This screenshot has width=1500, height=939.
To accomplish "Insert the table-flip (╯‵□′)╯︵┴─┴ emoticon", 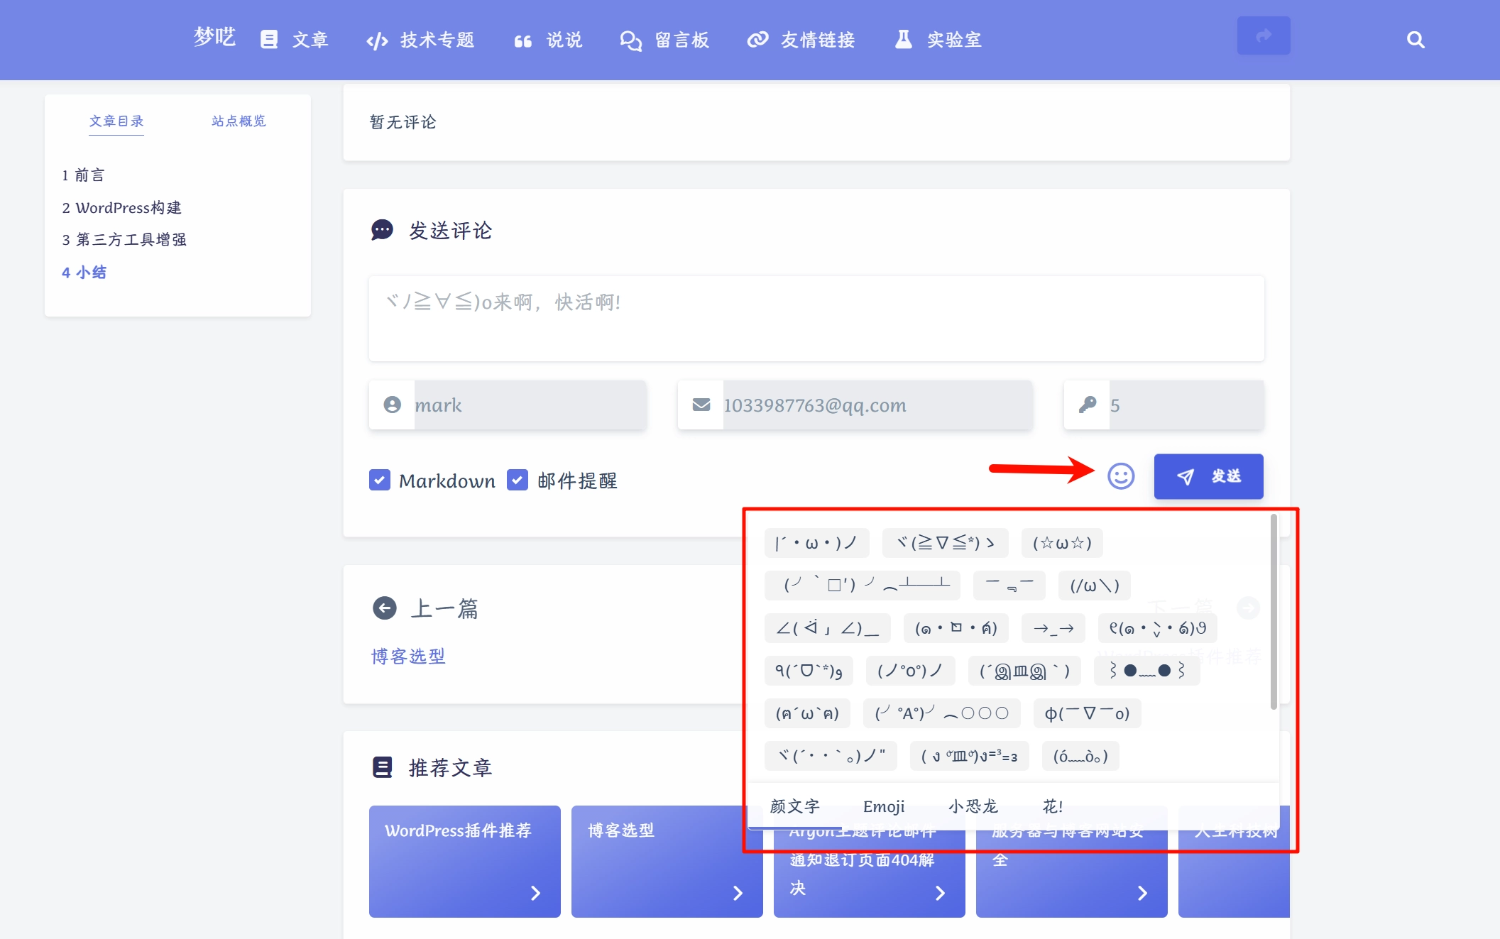I will click(x=863, y=586).
